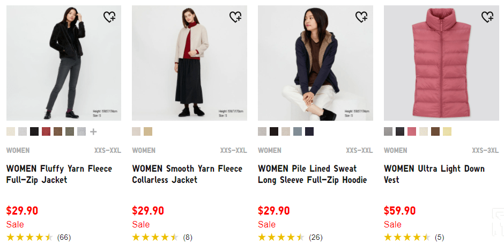
Task: Click star rating with 26 reviews
Action: coord(290,237)
